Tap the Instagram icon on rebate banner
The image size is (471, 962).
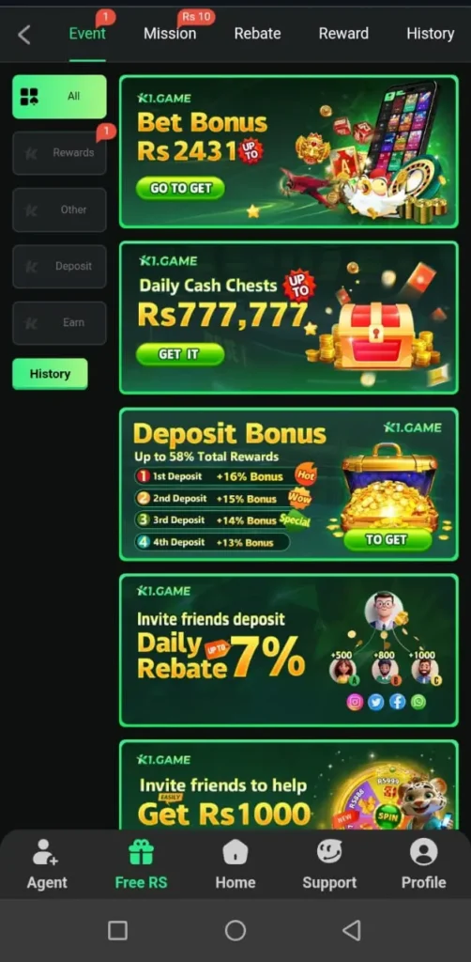tap(355, 702)
